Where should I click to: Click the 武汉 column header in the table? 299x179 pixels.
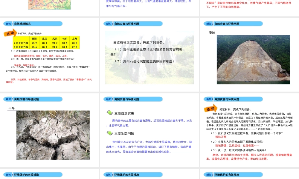coord(55,38)
